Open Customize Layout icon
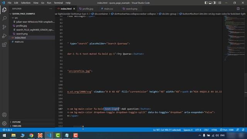This screenshot has width=247, height=139. [x=220, y=3]
